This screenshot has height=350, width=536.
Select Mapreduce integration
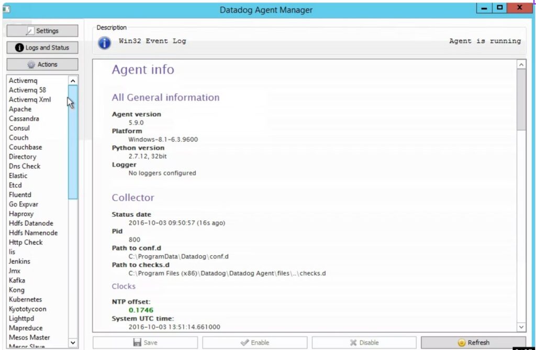coord(26,328)
